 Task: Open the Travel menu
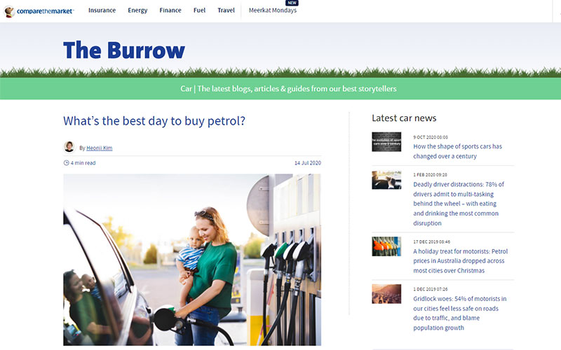click(226, 10)
